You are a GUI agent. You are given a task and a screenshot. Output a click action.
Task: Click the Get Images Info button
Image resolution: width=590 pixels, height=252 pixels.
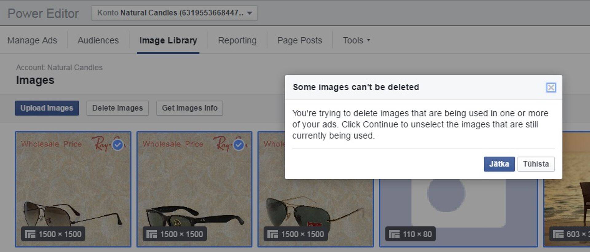point(190,108)
